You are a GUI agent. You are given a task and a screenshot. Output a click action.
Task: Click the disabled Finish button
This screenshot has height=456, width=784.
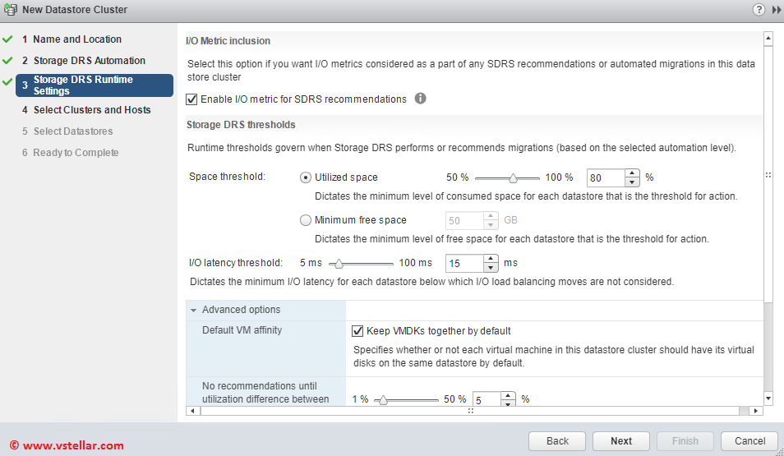pyautogui.click(x=685, y=441)
